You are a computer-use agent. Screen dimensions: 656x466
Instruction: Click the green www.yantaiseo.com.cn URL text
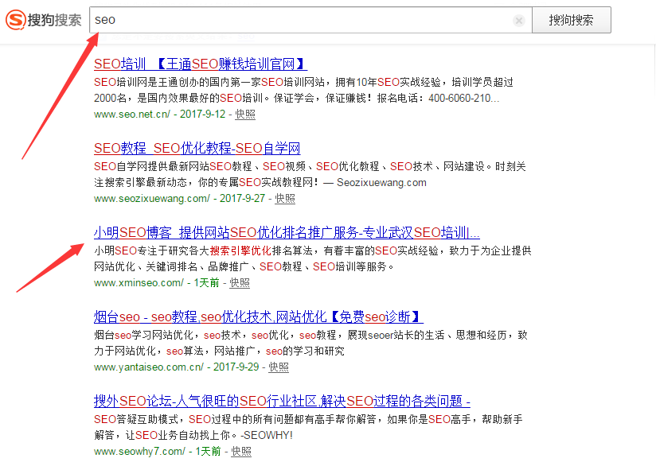[x=149, y=367]
